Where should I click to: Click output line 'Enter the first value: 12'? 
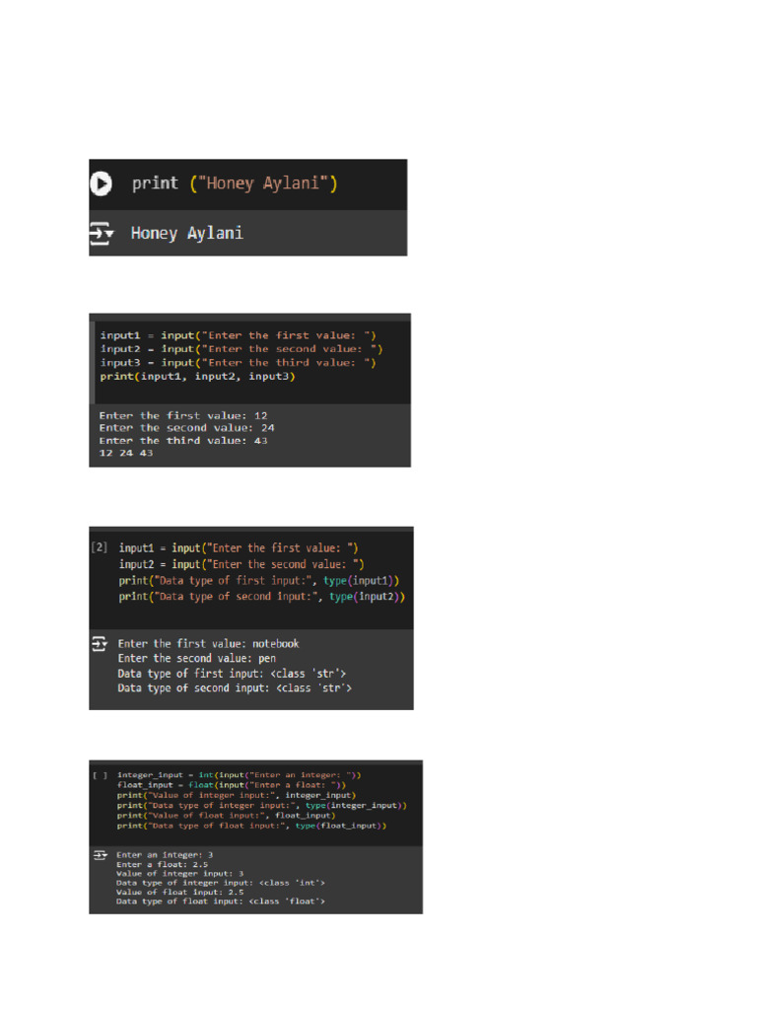182,416
